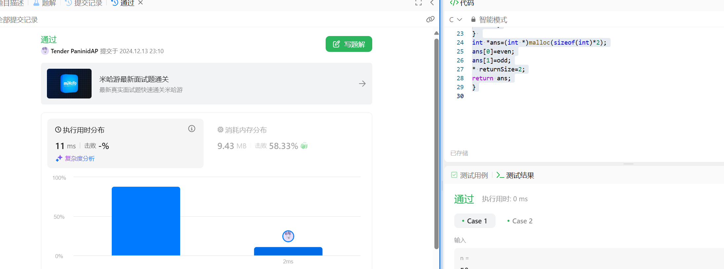Select Case 2 test case

tap(520, 221)
